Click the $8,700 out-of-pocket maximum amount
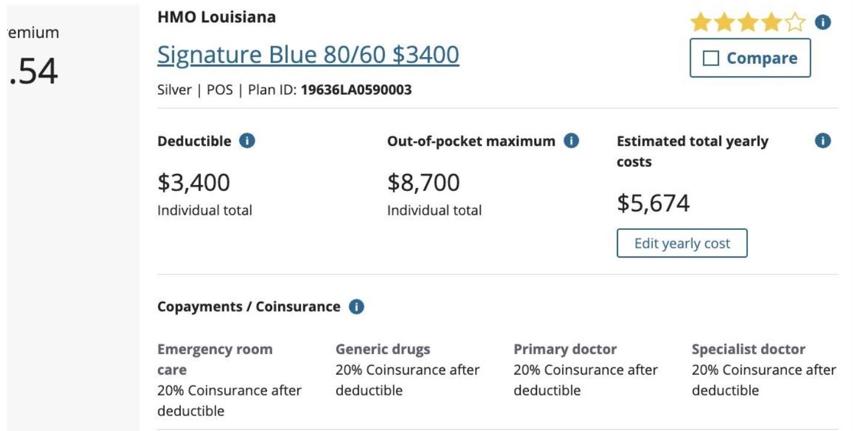853x431 pixels. click(x=423, y=183)
